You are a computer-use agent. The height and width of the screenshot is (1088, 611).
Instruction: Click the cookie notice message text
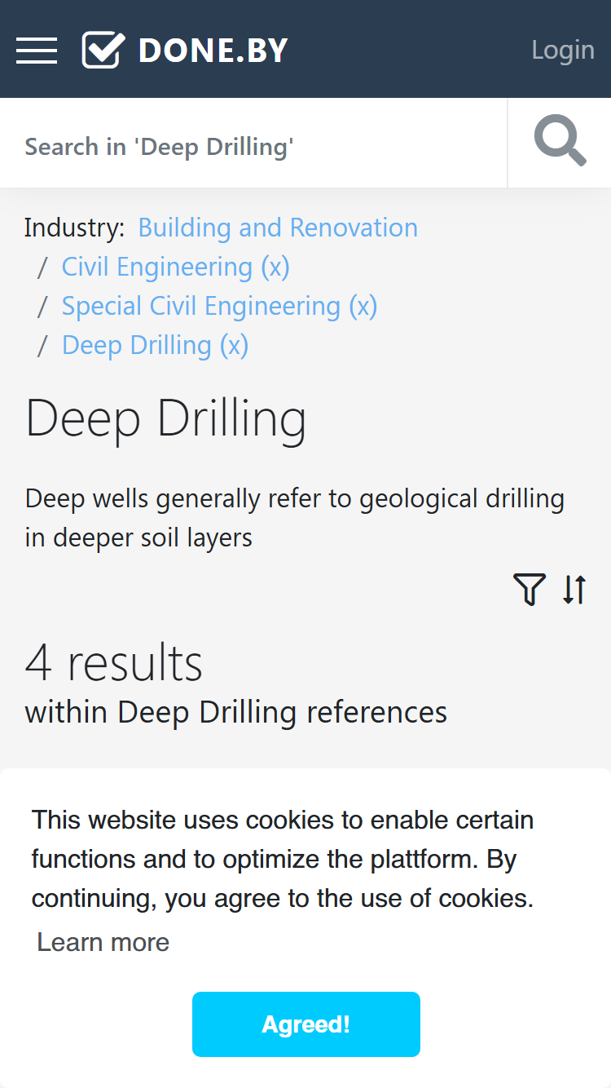[283, 859]
